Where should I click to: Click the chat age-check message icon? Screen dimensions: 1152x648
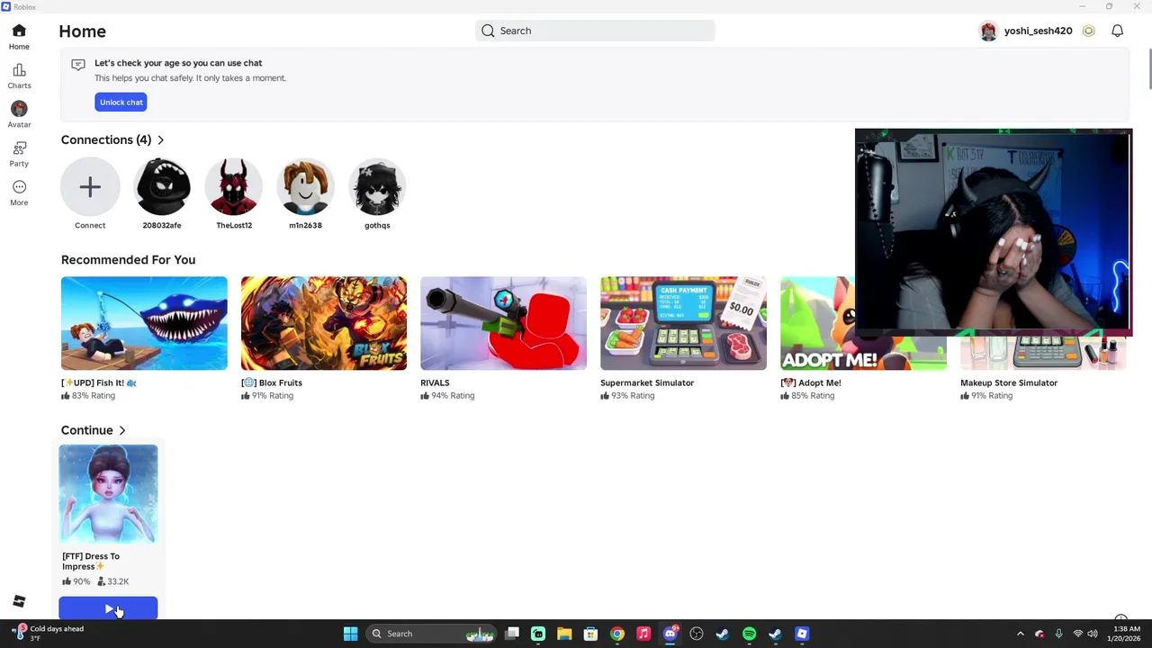tap(78, 64)
